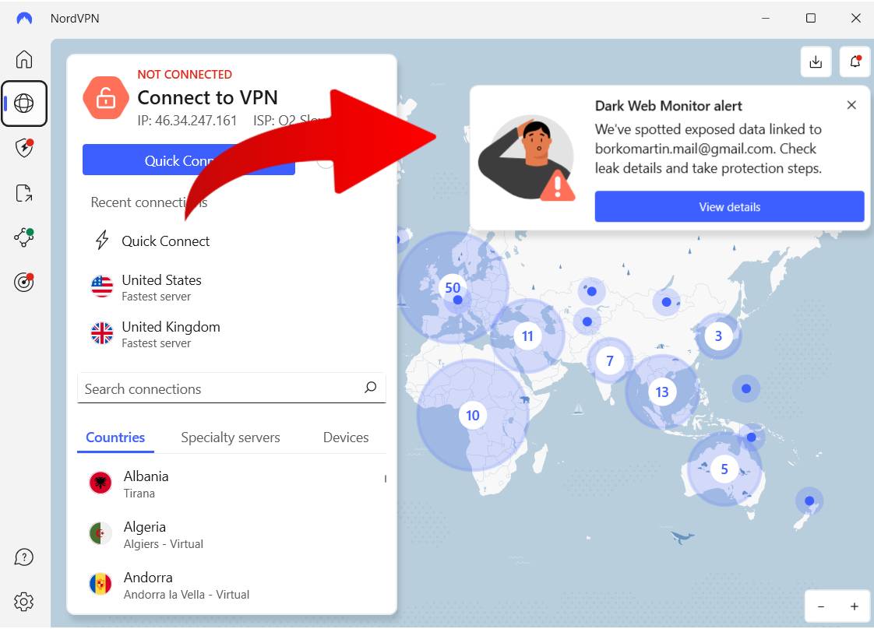This screenshot has height=629, width=874.
Task: Click the Search connections field
Action: tap(231, 388)
